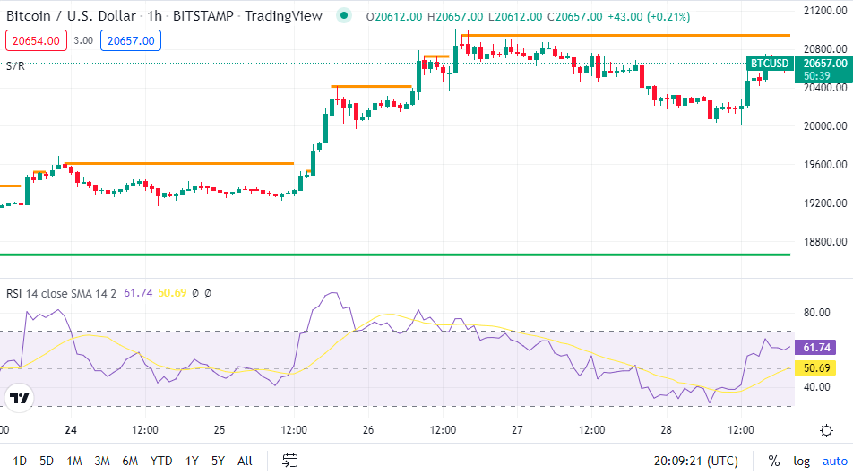
Task: Click the Bitcoin / U.S. Dollar symbol title
Action: tap(71, 16)
